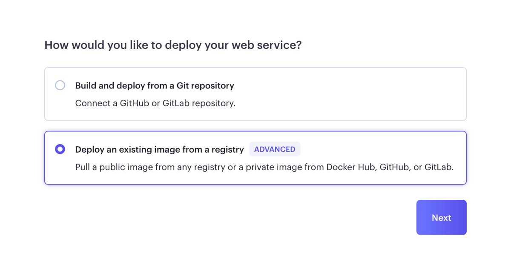This screenshot has width=511, height=275.
Task: Select the existing image registry radio button
Action: [60, 149]
